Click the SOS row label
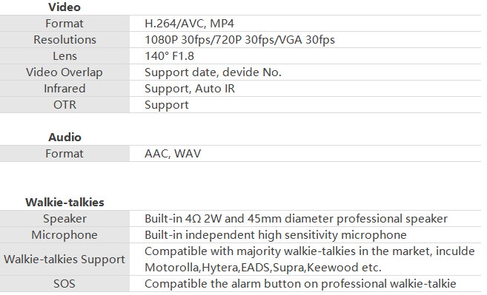Viewport: 487px width, 295px height. tap(64, 284)
